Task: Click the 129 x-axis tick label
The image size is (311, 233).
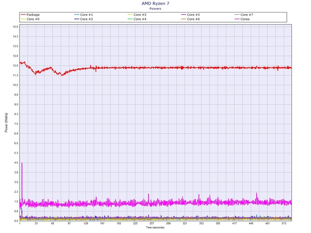Action: pos(86,223)
